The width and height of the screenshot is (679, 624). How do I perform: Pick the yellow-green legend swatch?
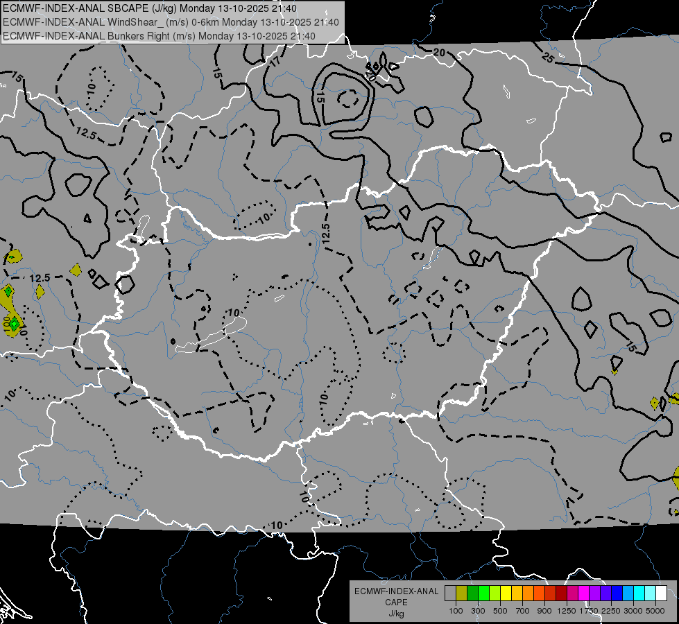[x=495, y=593]
